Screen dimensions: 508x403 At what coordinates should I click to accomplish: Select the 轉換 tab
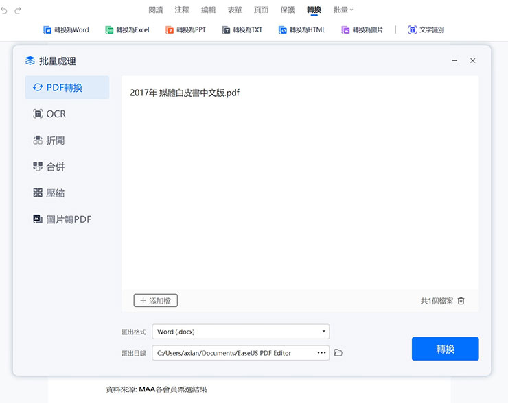[x=314, y=10]
